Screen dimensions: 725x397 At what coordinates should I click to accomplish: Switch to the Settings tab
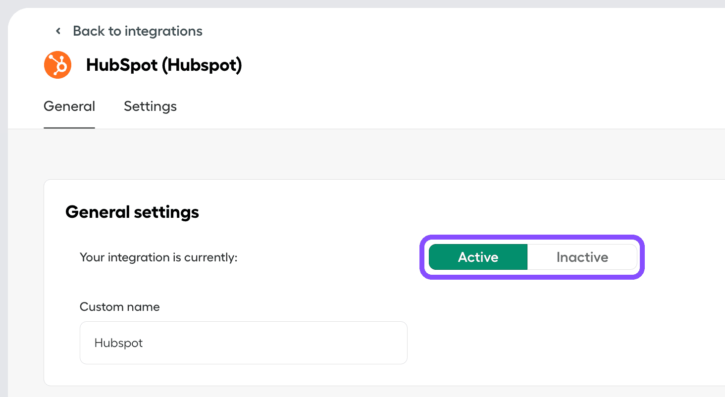point(150,106)
